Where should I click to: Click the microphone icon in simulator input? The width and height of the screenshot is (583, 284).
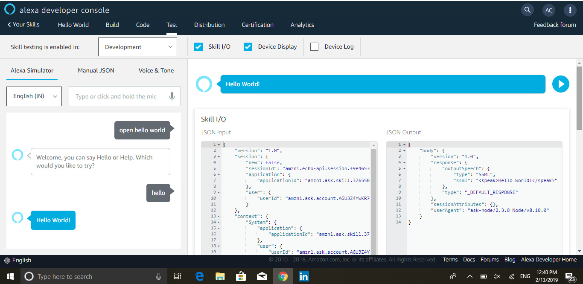tap(172, 96)
